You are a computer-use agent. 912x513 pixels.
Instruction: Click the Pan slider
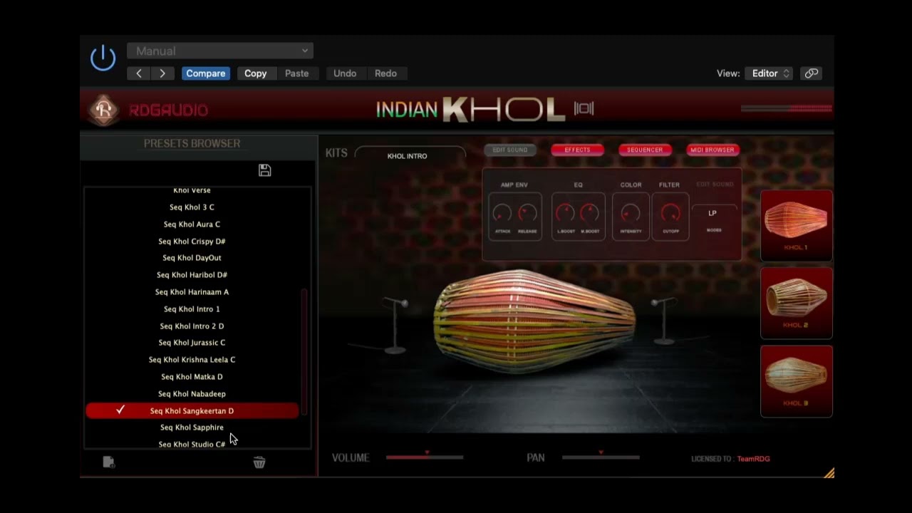pyautogui.click(x=601, y=457)
